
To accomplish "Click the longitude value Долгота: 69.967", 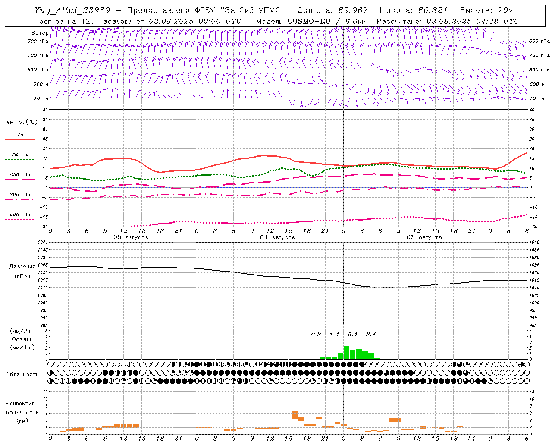I will (x=332, y=10).
